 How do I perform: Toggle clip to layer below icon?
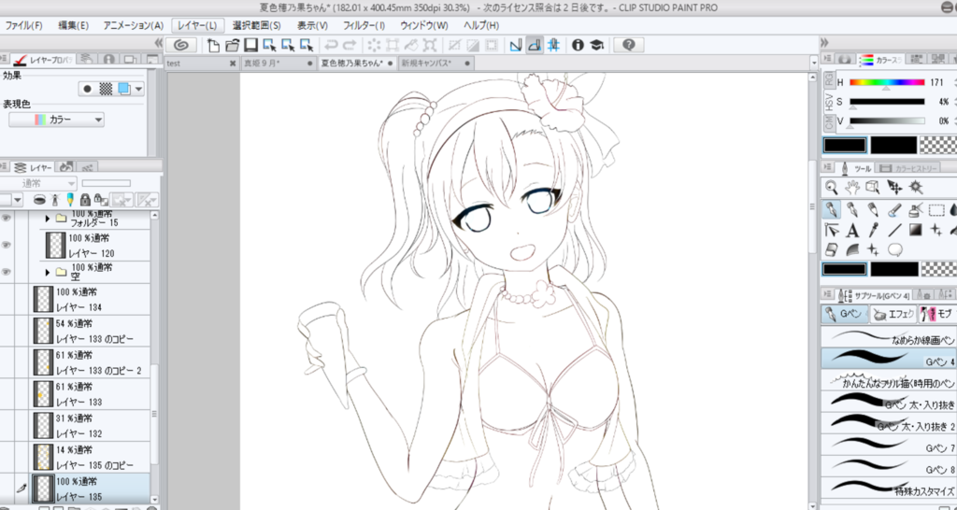(39, 200)
